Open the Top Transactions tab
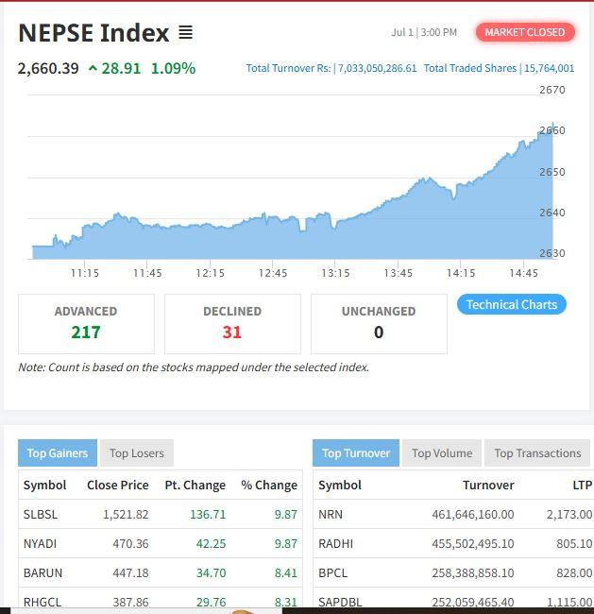Image resolution: width=594 pixels, height=614 pixels. pos(537,453)
